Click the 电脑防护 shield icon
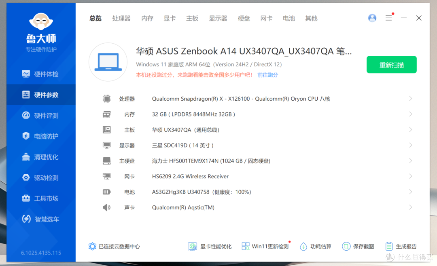The height and width of the screenshot is (266, 437). pos(26,136)
